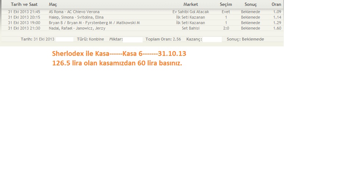Select the 'Halep, Simona - Svitolina, Elina' match

76,17
